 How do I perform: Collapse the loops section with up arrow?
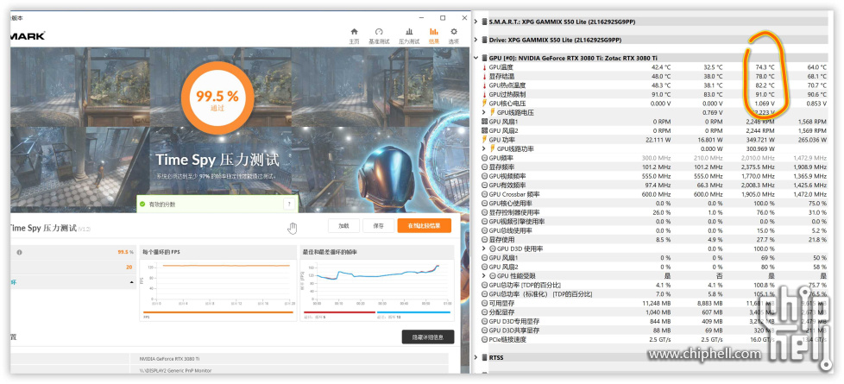click(x=131, y=282)
